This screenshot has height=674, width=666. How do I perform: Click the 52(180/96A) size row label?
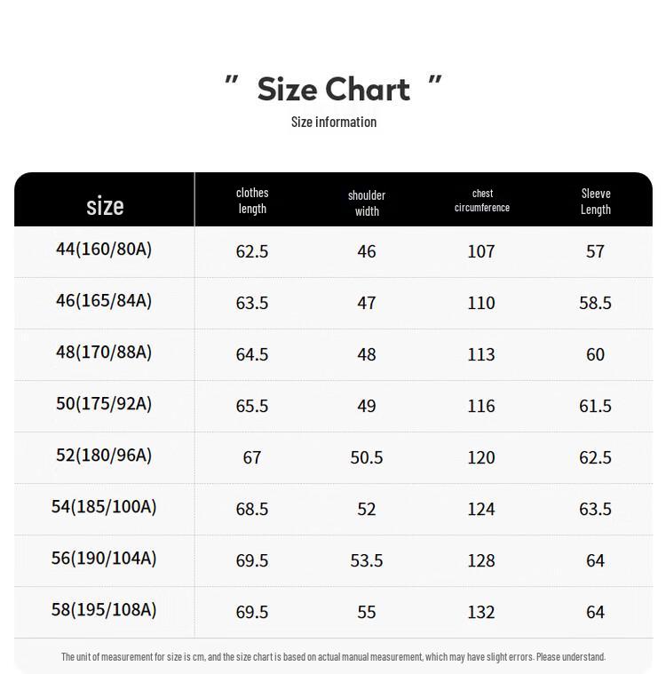[104, 456]
